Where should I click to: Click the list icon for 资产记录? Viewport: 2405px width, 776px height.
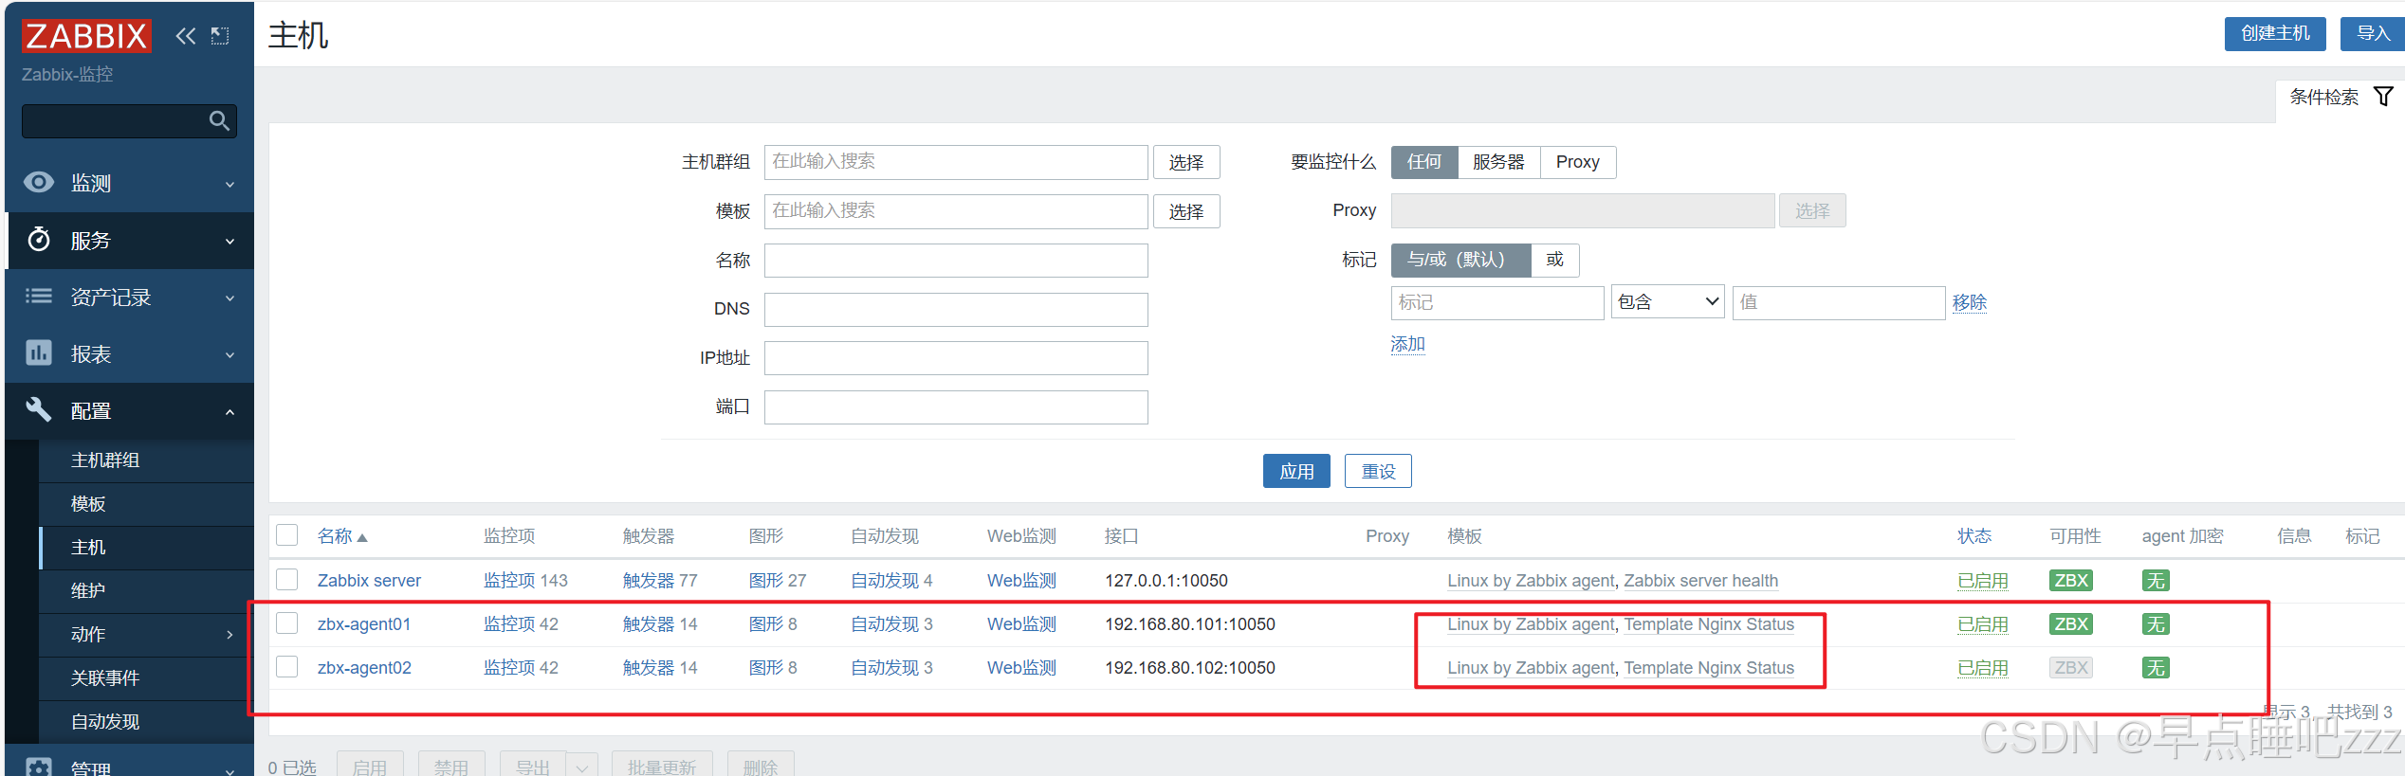coord(39,297)
